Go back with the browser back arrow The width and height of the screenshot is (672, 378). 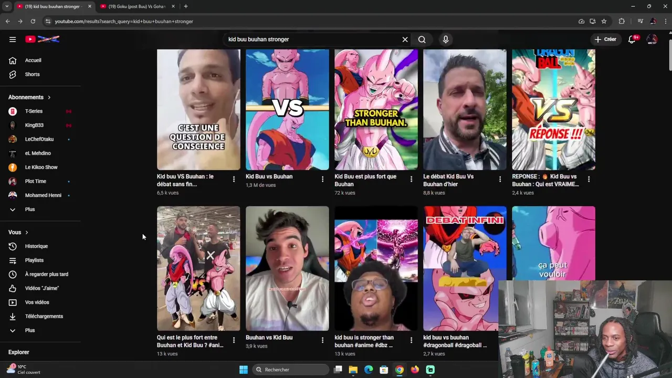click(x=7, y=21)
